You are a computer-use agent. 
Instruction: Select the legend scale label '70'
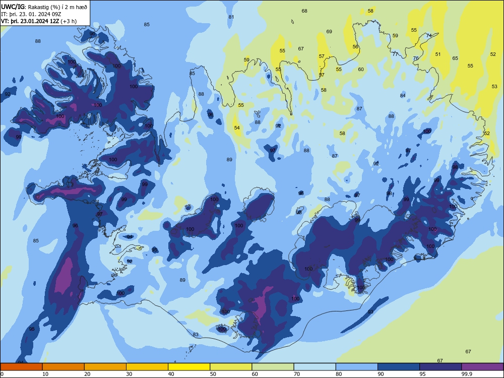point(297,374)
